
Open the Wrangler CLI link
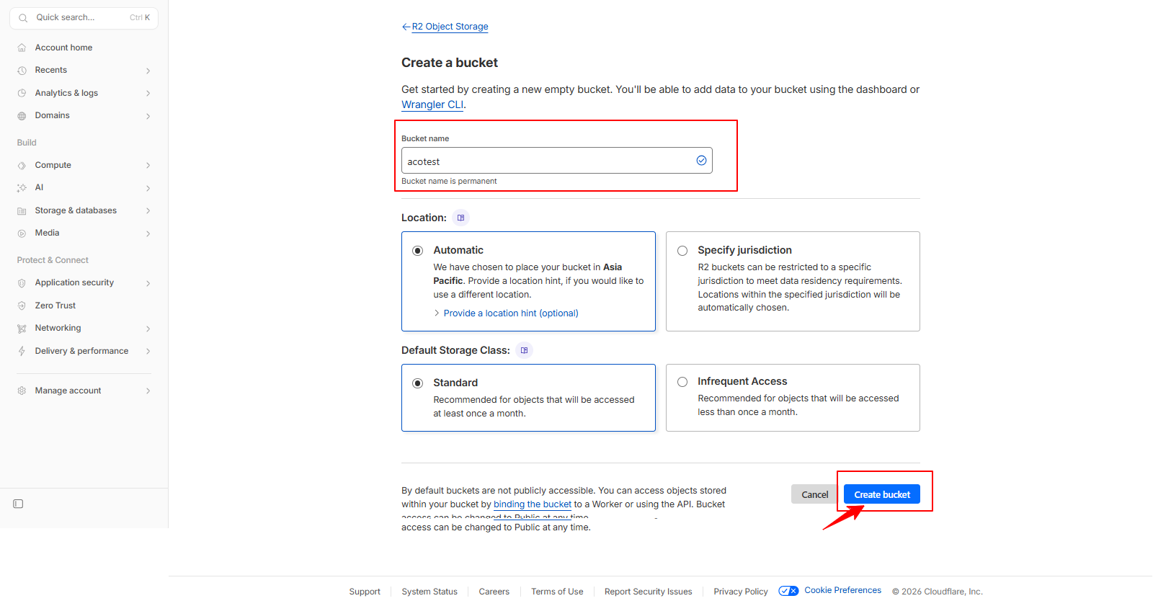(432, 104)
